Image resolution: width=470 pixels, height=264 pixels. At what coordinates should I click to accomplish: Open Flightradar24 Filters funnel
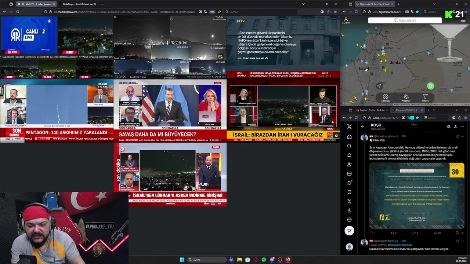click(425, 98)
